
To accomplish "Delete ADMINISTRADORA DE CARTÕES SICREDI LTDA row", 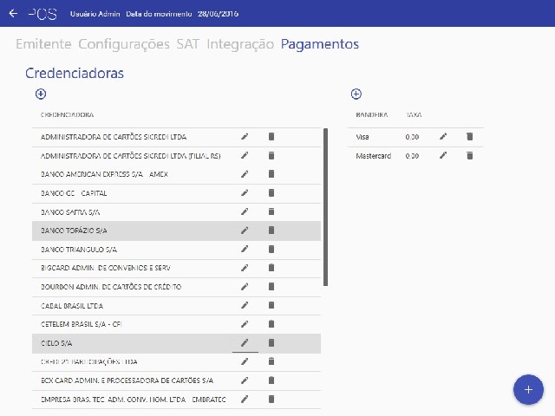I will (x=271, y=137).
